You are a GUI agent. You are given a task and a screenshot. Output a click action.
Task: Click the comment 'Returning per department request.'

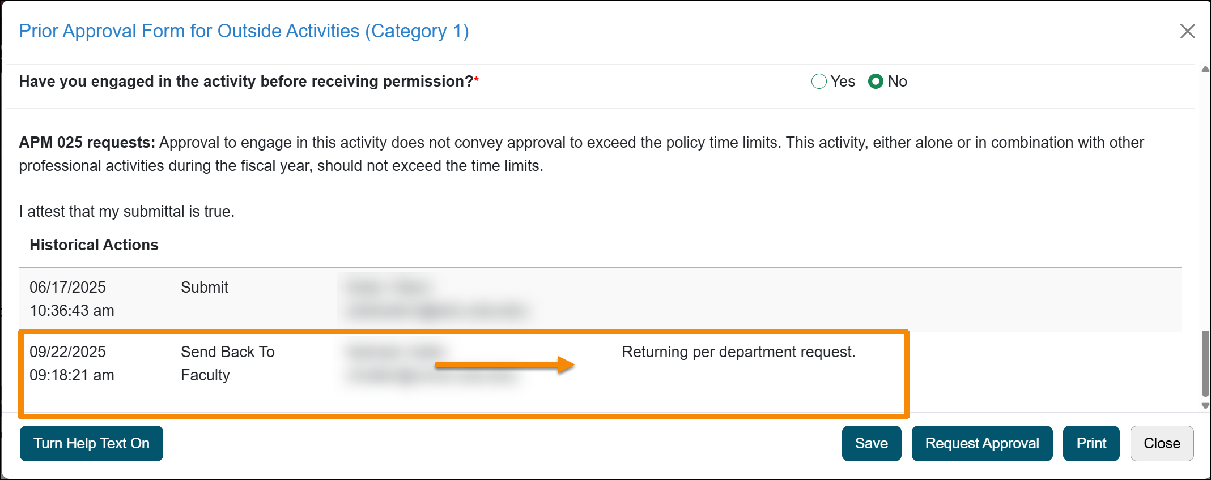(x=739, y=352)
